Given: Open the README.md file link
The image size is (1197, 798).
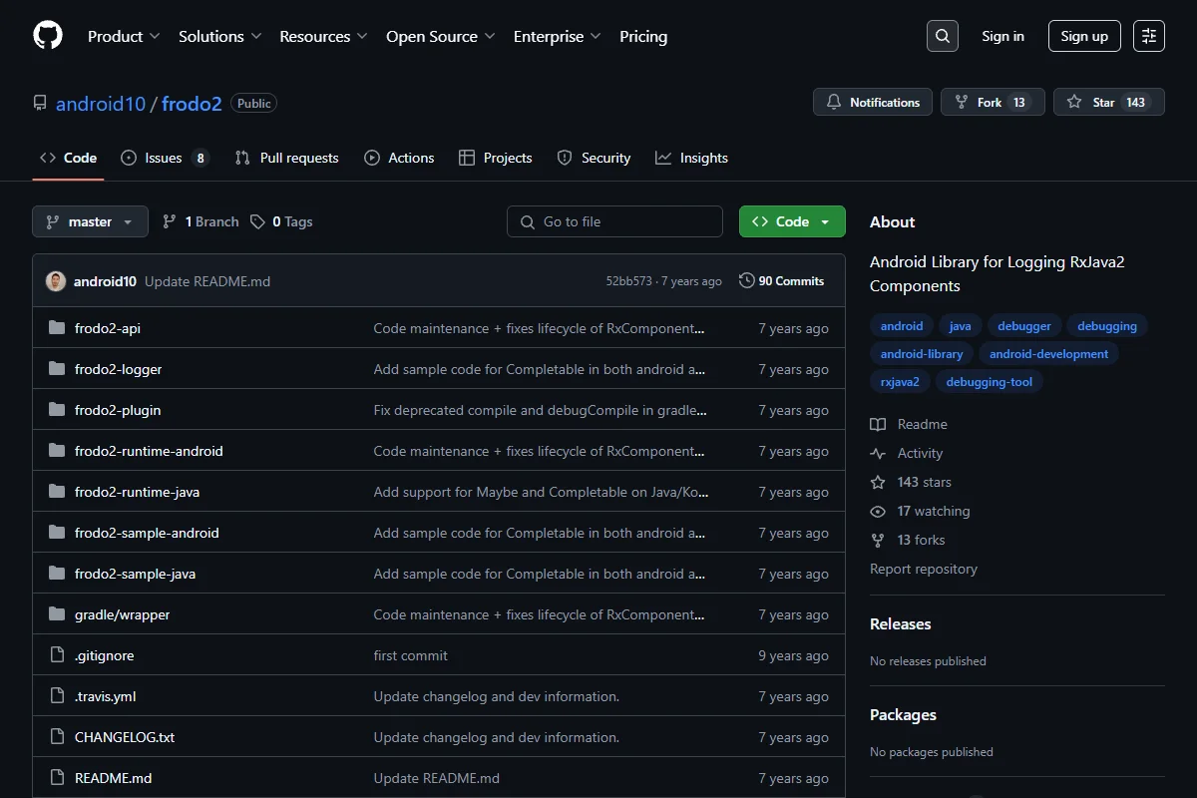Looking at the screenshot, I should pyautogui.click(x=114, y=778).
